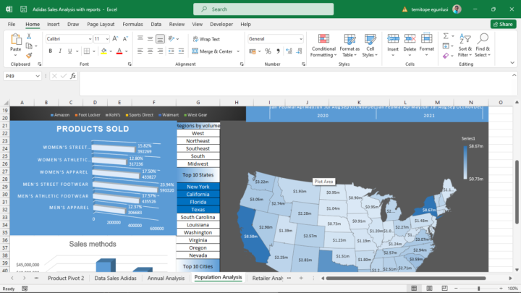The width and height of the screenshot is (521, 293).
Task: Open the Formulas ribbon tab
Action: 132,24
